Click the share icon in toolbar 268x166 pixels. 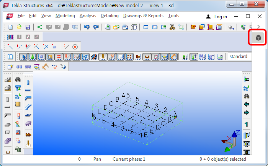click(40, 27)
